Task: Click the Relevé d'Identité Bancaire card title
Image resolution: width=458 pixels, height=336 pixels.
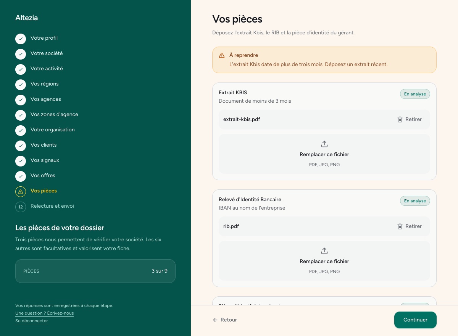Action: point(250,199)
